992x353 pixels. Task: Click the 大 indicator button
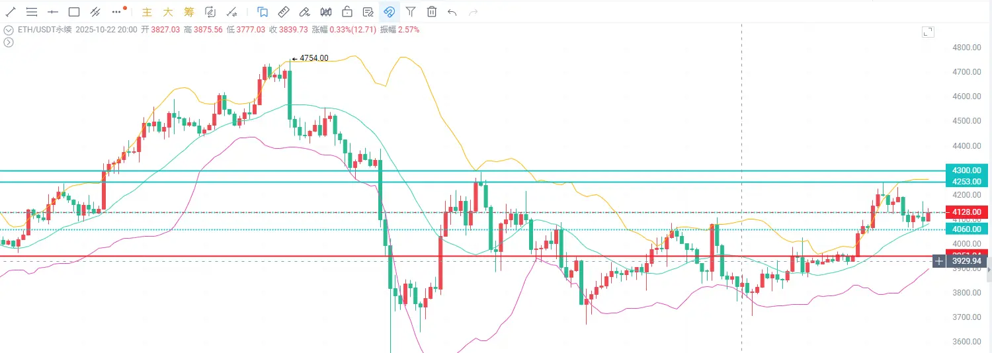[x=168, y=12]
